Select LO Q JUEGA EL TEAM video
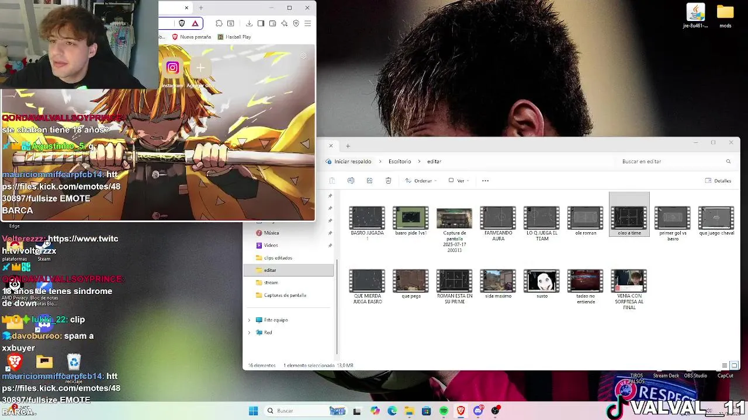 (542, 223)
